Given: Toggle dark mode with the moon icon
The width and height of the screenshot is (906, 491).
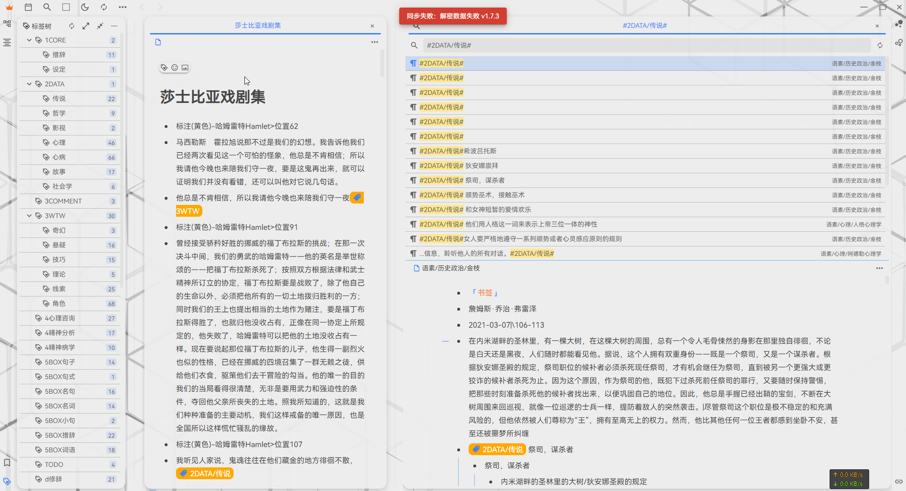Looking at the screenshot, I should (85, 7).
